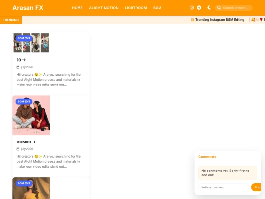Click the excerpt text of post 10

point(49,80)
